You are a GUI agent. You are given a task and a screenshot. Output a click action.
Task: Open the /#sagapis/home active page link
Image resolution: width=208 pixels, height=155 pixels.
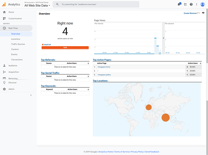[x=104, y=67]
